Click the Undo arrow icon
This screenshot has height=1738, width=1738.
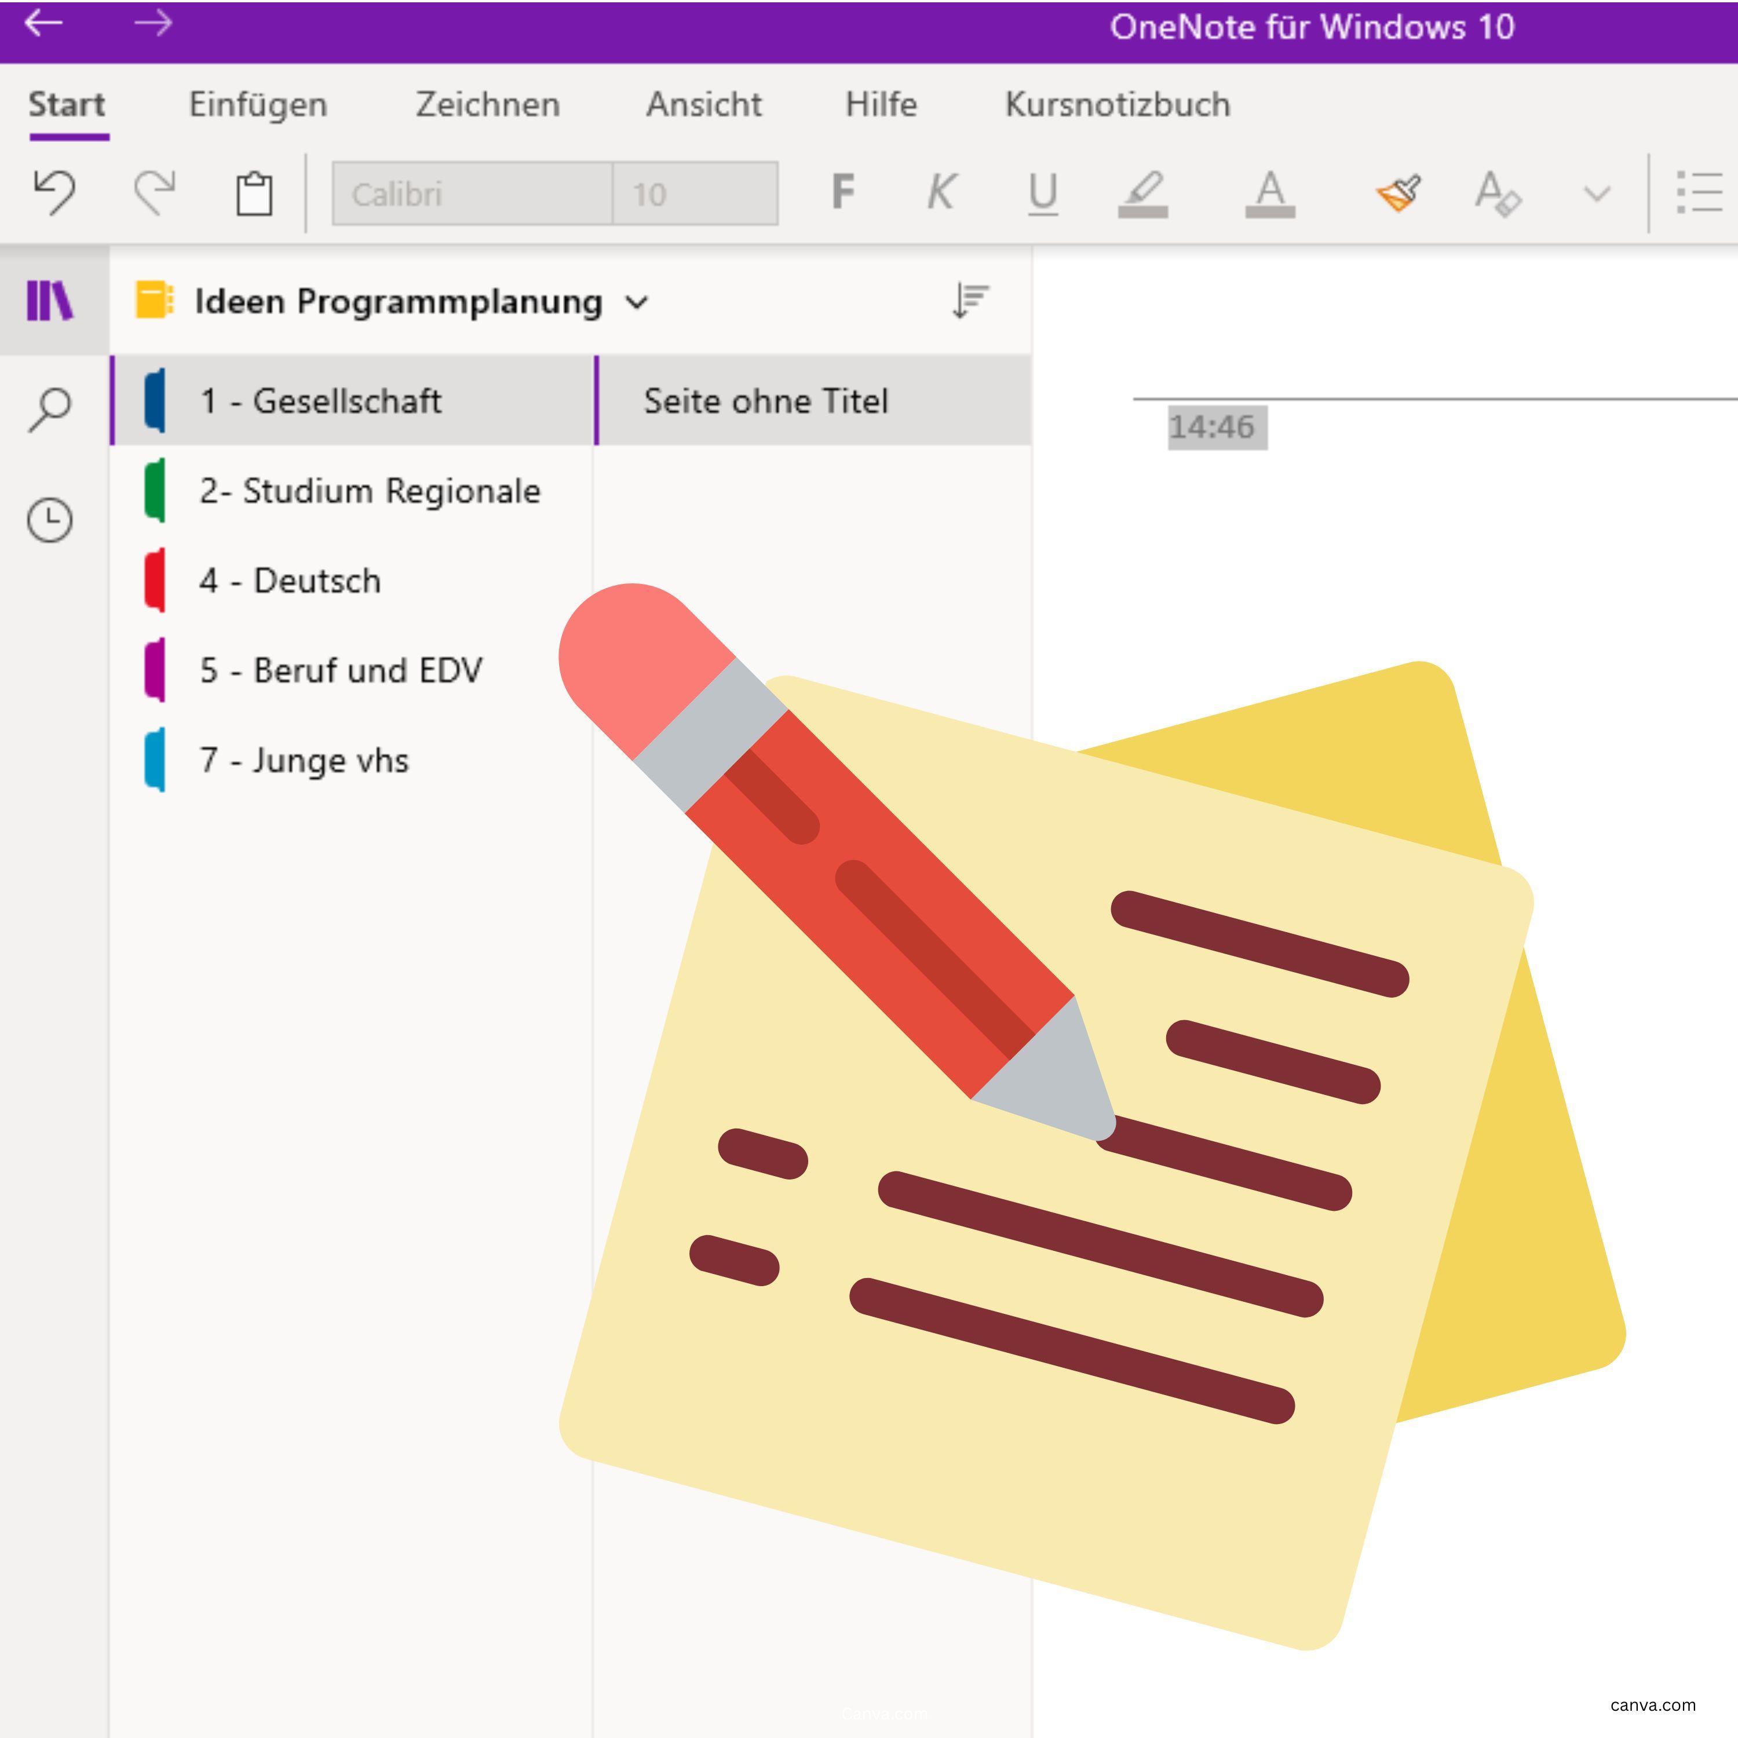coord(54,192)
